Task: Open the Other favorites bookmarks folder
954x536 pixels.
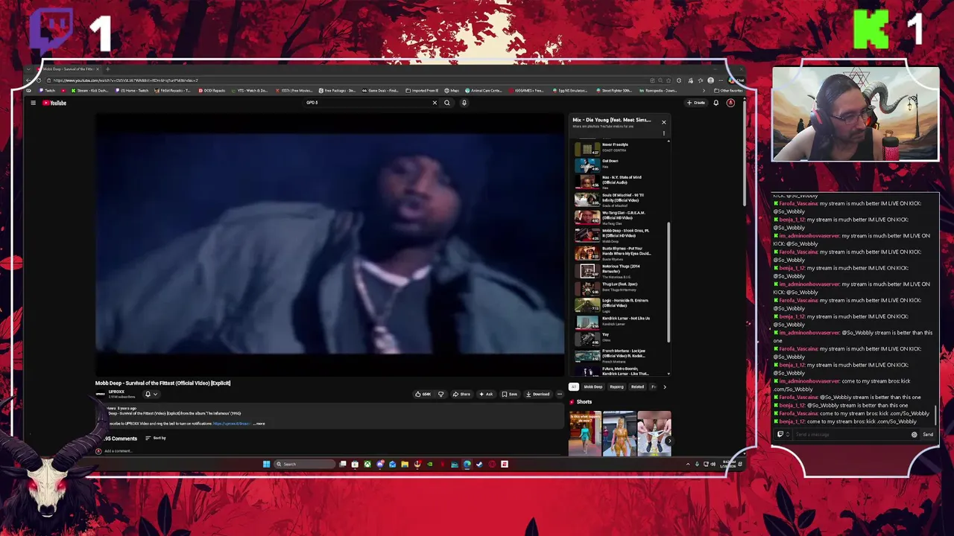Action: pyautogui.click(x=729, y=91)
